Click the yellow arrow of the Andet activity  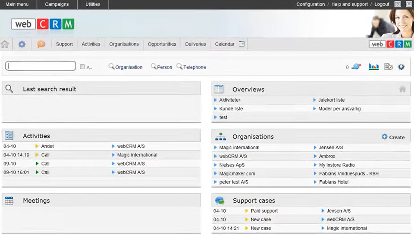37,146
